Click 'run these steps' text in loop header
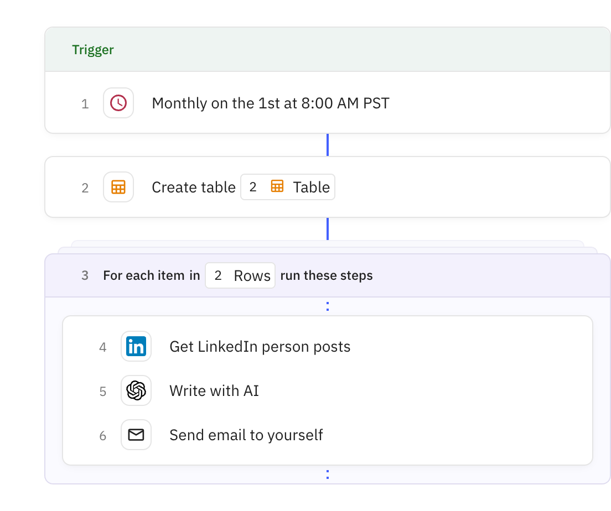Viewport: 611px width, 511px height. click(x=327, y=276)
